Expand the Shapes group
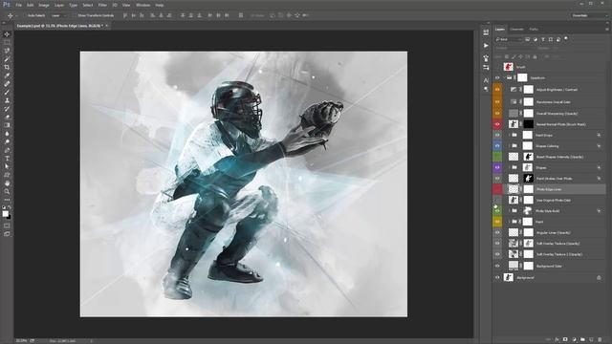The width and height of the screenshot is (612, 344). pyautogui.click(x=509, y=168)
